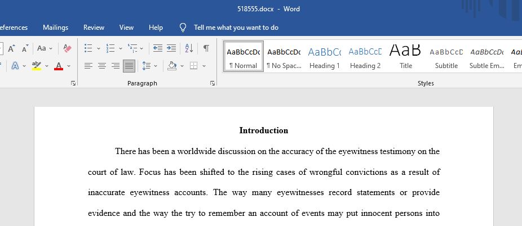Expand bullet library dropdown arrow
The height and width of the screenshot is (226, 522).
pos(99,49)
